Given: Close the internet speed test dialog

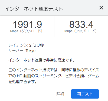Looking at the screenshot, I should [x=101, y=8].
